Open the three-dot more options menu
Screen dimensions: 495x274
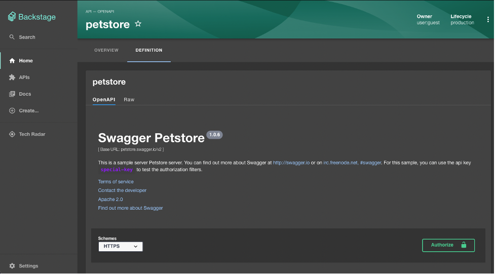pyautogui.click(x=488, y=20)
